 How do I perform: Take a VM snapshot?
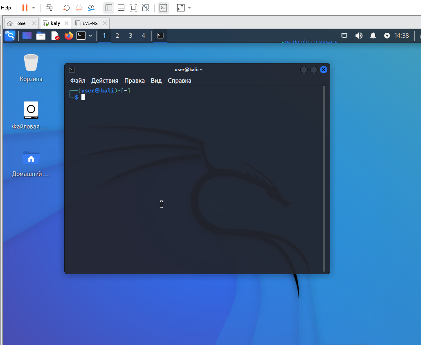[x=66, y=8]
